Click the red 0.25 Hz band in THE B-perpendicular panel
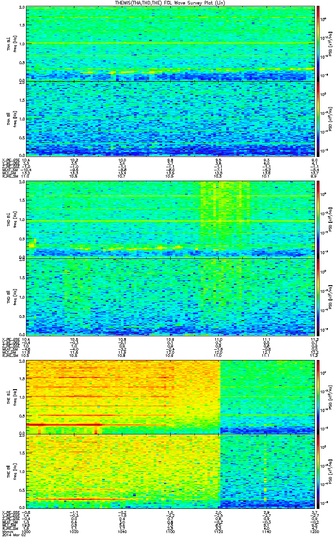This screenshot has height=538, width=336. click(65, 424)
